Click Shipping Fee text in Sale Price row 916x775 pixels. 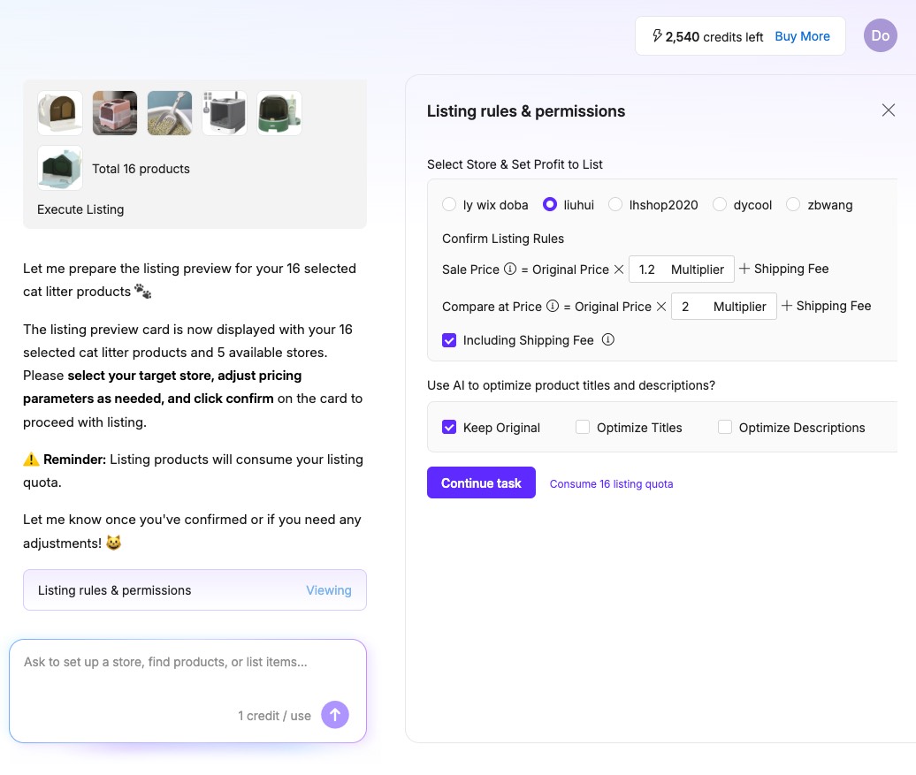(x=791, y=269)
